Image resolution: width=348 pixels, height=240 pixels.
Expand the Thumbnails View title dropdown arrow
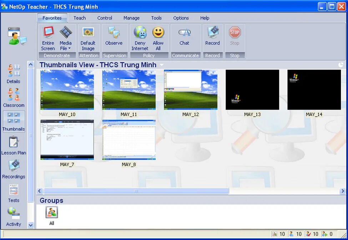[x=162, y=65]
